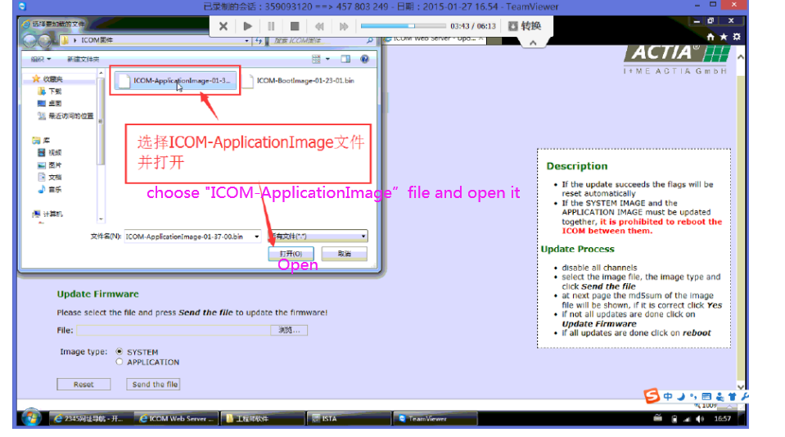Stop the recorded session playback
The height and width of the screenshot is (437, 785).
295,26
